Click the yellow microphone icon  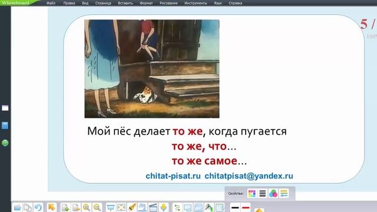click(164, 207)
